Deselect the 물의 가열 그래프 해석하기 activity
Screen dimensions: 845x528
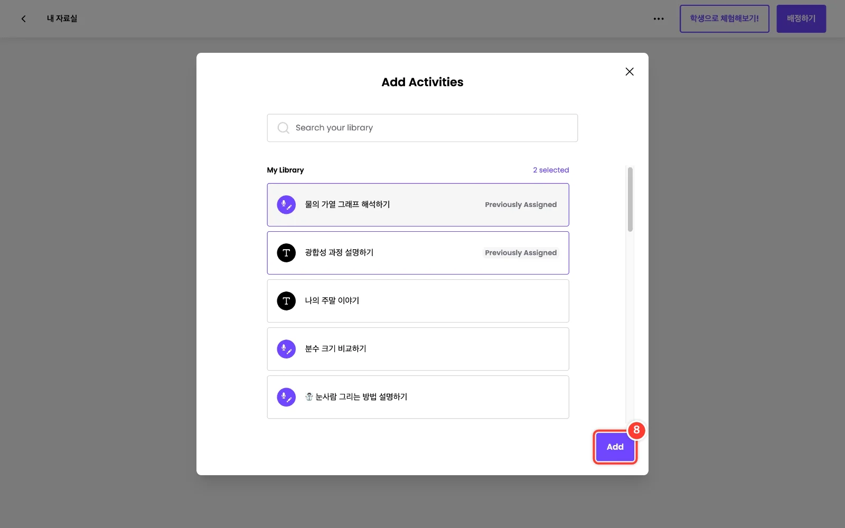click(418, 205)
